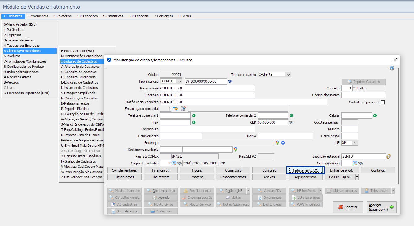Open Google Maps pin next to Endereço
The width and height of the screenshot is (414, 226).
[277, 143]
